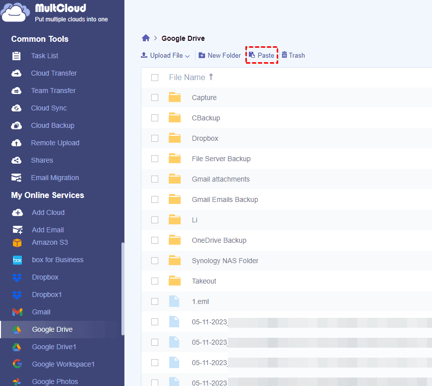This screenshot has height=386, width=432.
Task: Go to home via breadcrumb house icon
Action: (x=146, y=38)
